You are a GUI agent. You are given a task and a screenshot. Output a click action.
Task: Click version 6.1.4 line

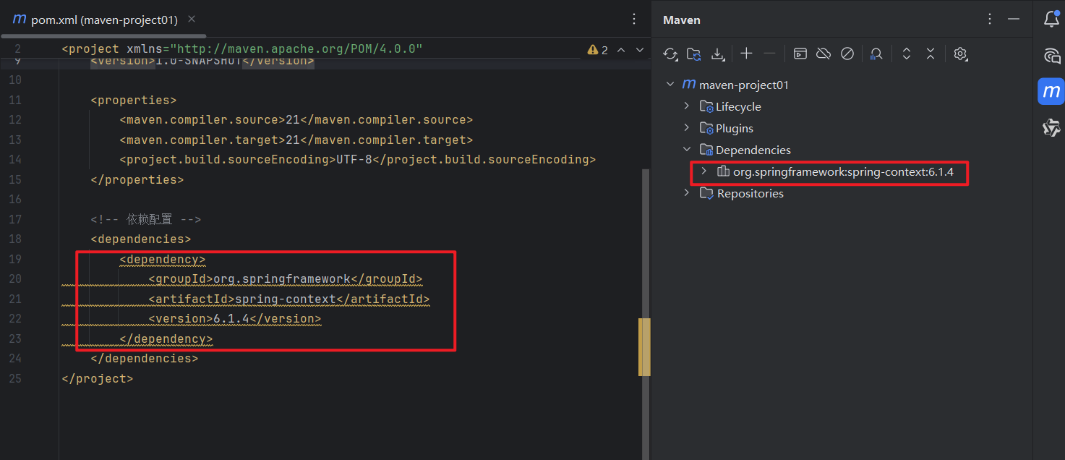point(235,319)
